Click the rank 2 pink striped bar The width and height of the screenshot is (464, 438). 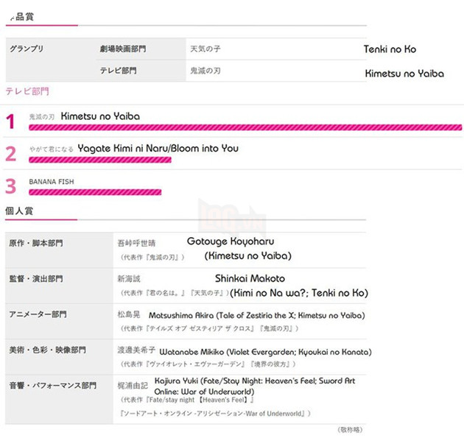coord(99,160)
